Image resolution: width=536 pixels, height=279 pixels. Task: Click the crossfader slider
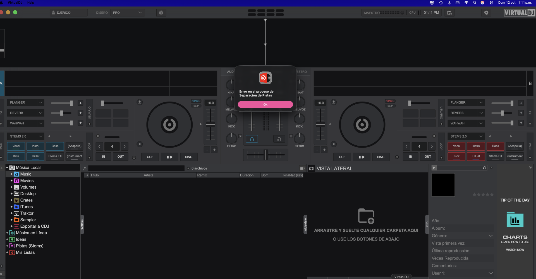(265, 155)
